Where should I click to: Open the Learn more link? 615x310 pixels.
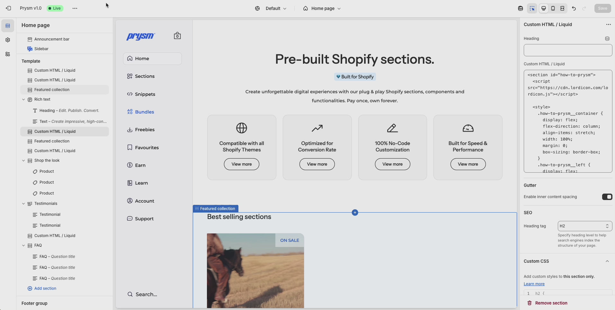534,284
